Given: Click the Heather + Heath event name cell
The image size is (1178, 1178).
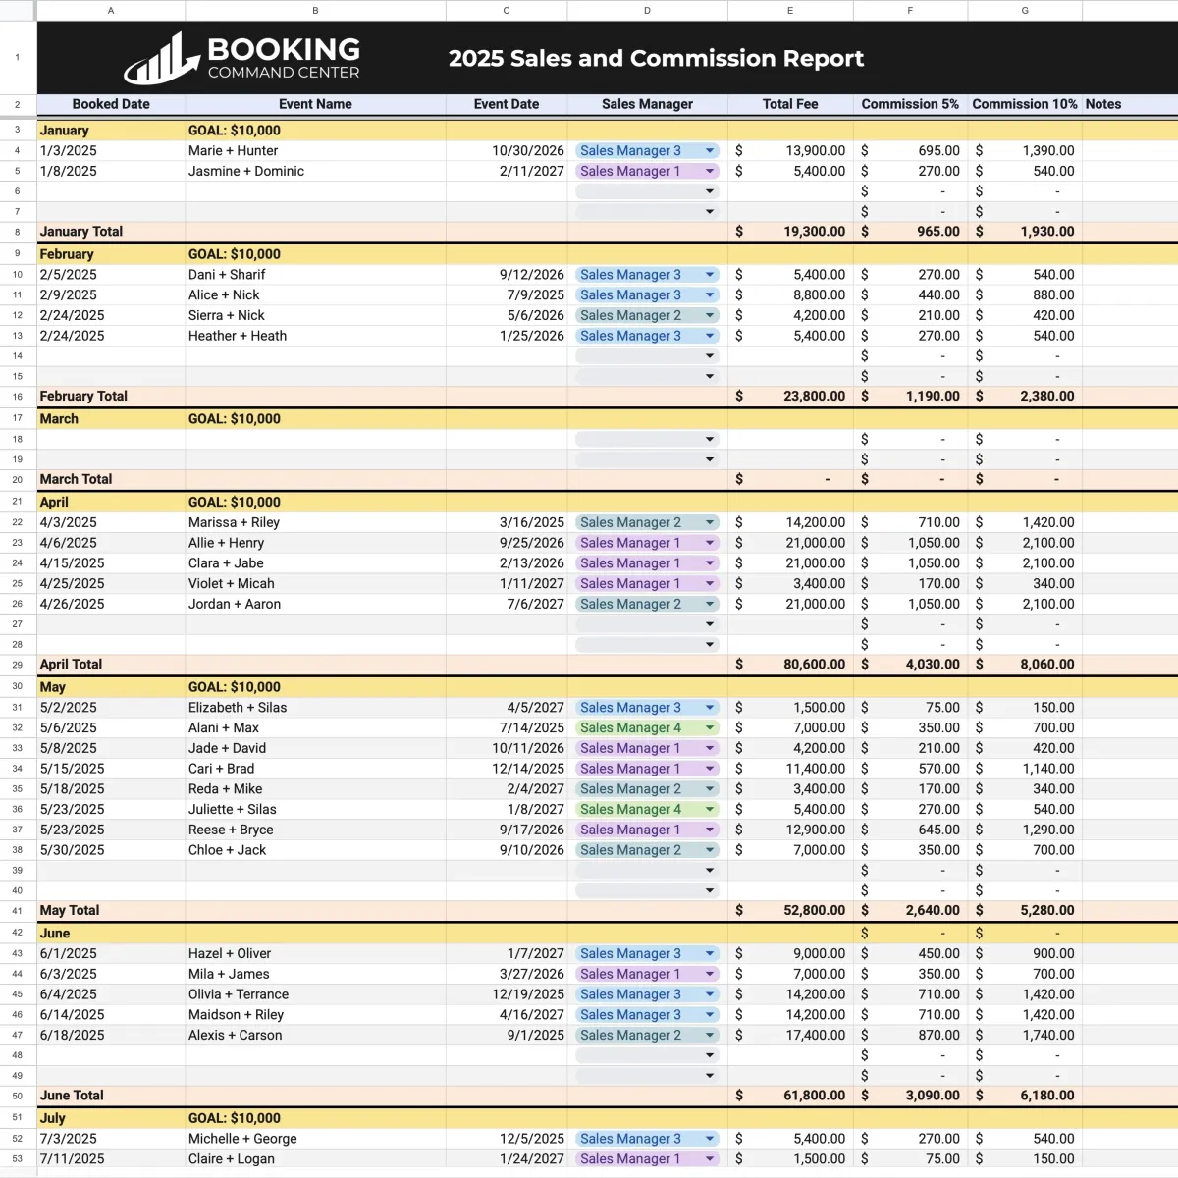Looking at the screenshot, I should [x=237, y=335].
